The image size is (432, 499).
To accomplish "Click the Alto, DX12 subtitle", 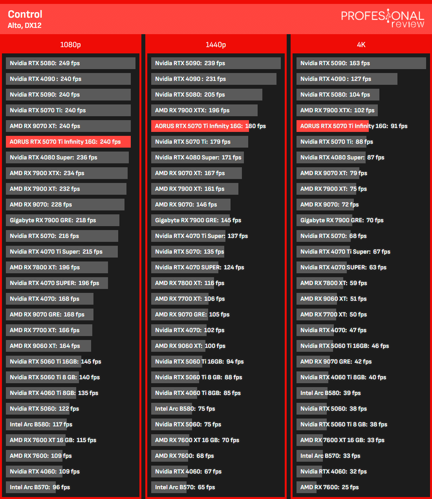I will pyautogui.click(x=24, y=26).
